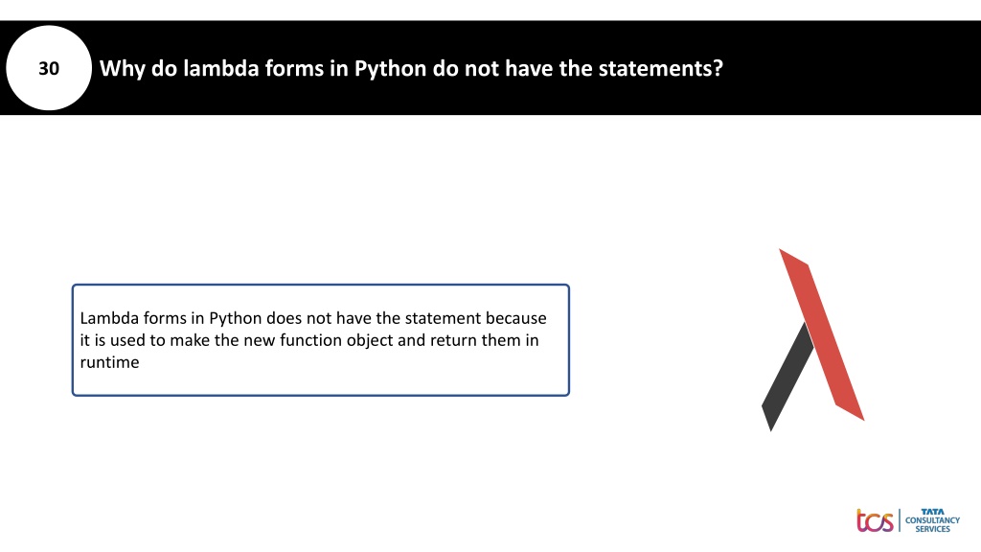Viewport: 981px width, 552px height.
Task: Select the blue-bordered answer text box
Action: 320,340
